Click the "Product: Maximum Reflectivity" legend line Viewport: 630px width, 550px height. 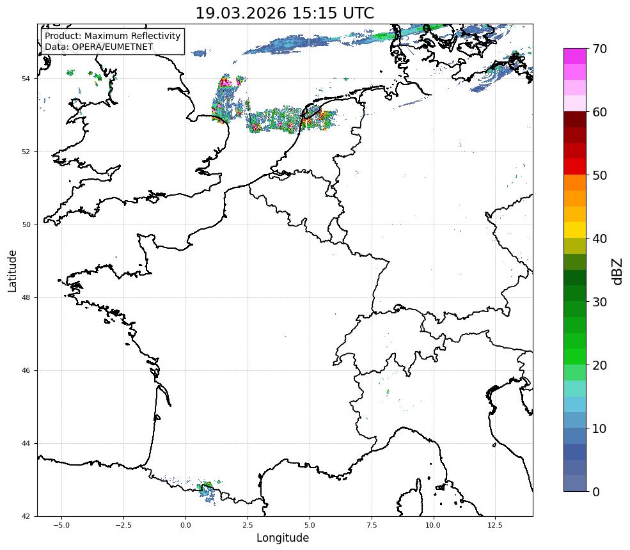[113, 36]
